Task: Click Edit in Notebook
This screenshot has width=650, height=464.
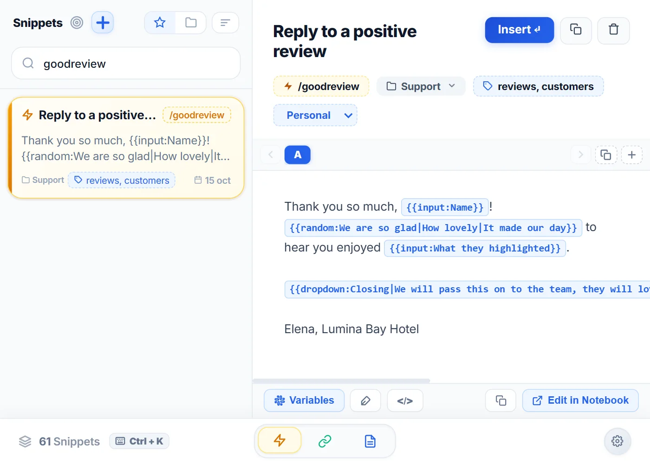Action: [x=580, y=400]
